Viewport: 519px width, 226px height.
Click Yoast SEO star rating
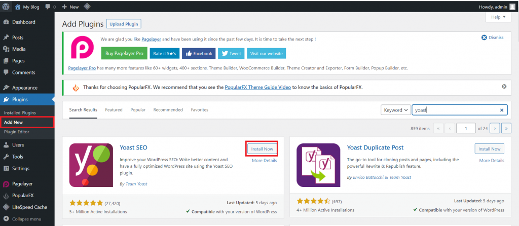86,203
